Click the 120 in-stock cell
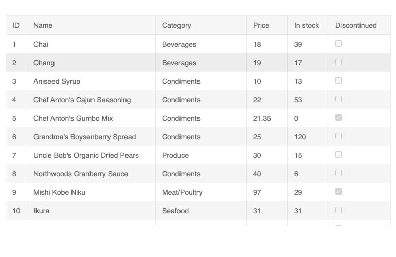Screen dimensions: 396x257 click(300, 137)
